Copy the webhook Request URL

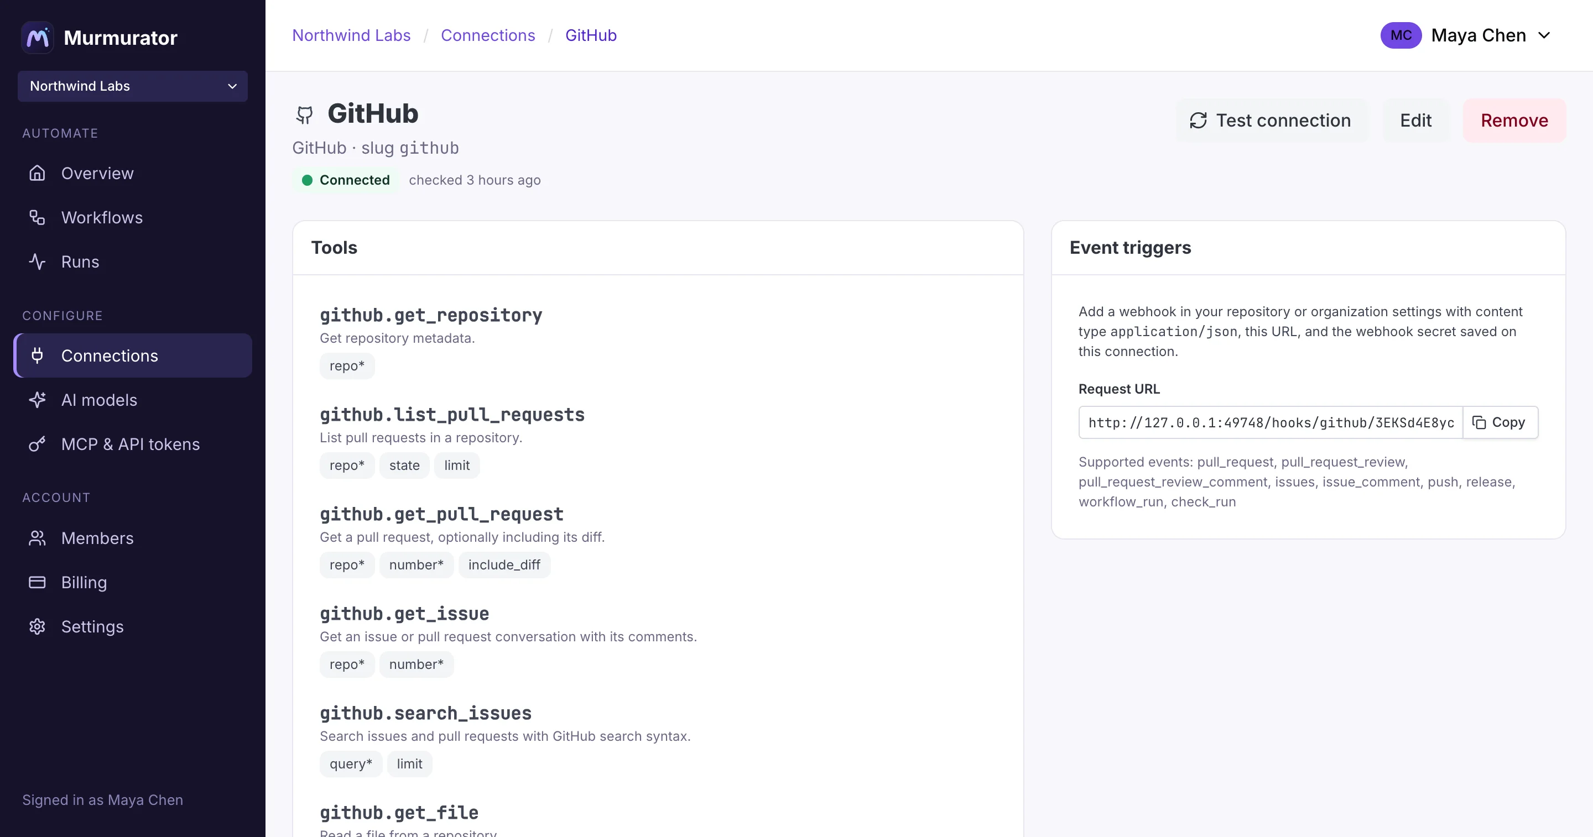(1500, 422)
